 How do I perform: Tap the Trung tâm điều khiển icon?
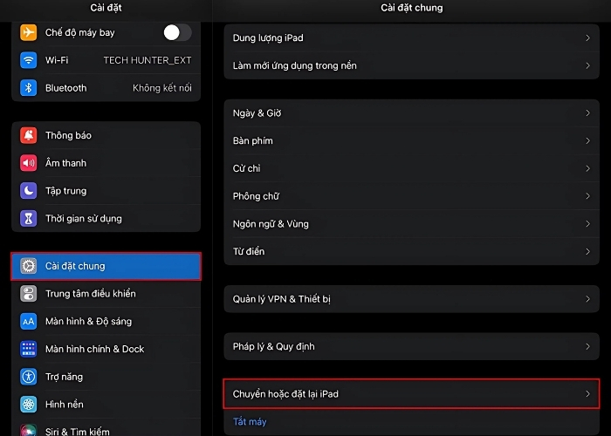point(29,294)
